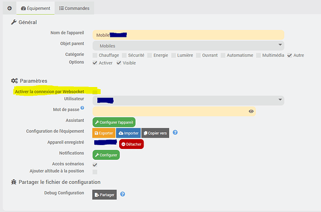Click the Objet parent dropdown arrow
This screenshot has height=212, width=321.
point(280,45)
